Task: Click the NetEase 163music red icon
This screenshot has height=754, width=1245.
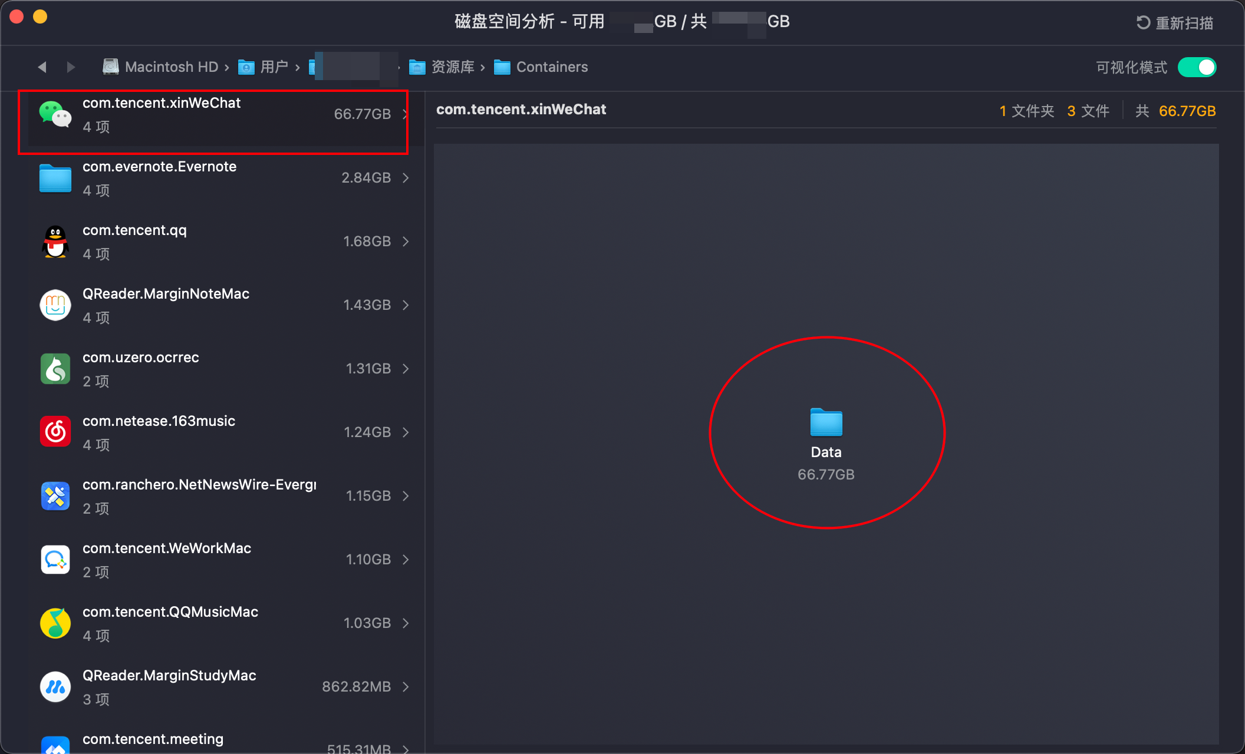Action: (x=55, y=432)
